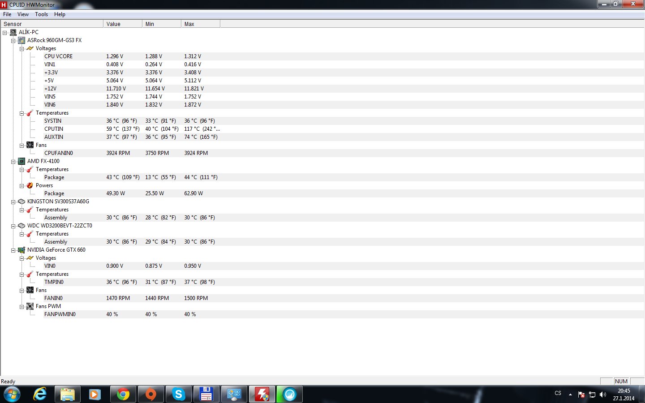Click the volume speaker tray icon
Image resolution: width=645 pixels, height=403 pixels.
[x=603, y=394]
